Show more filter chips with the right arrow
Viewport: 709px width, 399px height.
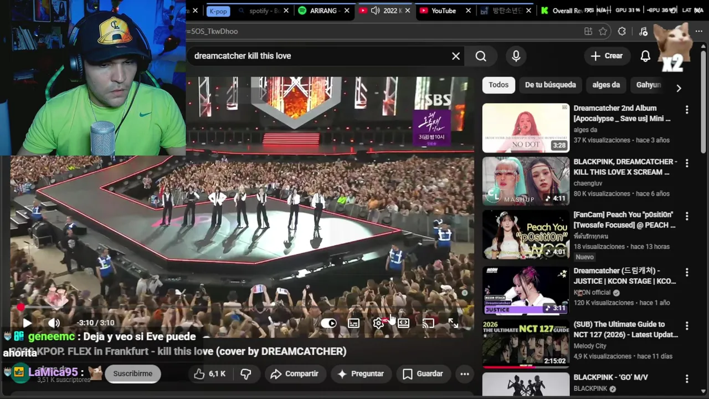(x=679, y=88)
